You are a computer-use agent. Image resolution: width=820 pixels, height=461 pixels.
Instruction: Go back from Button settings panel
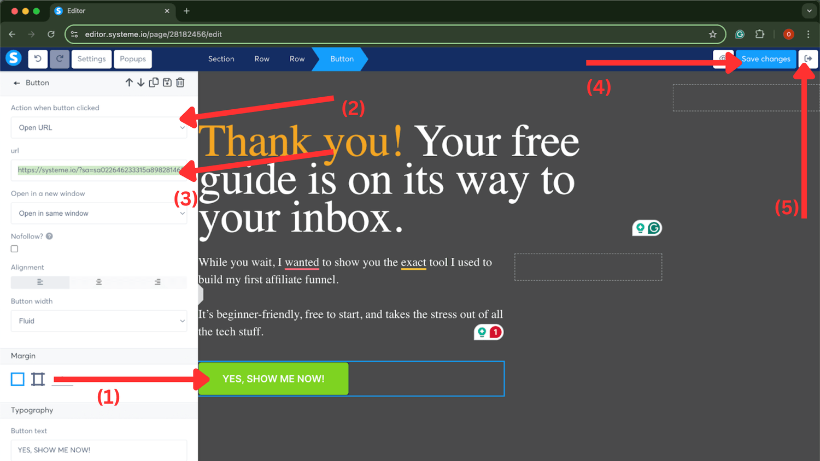[x=16, y=83]
